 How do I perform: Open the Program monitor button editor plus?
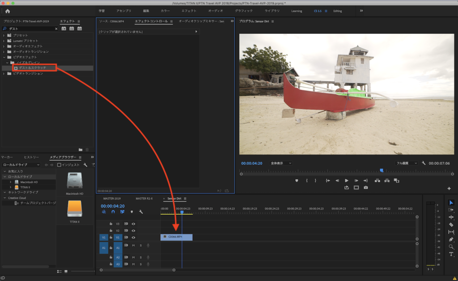[449, 188]
